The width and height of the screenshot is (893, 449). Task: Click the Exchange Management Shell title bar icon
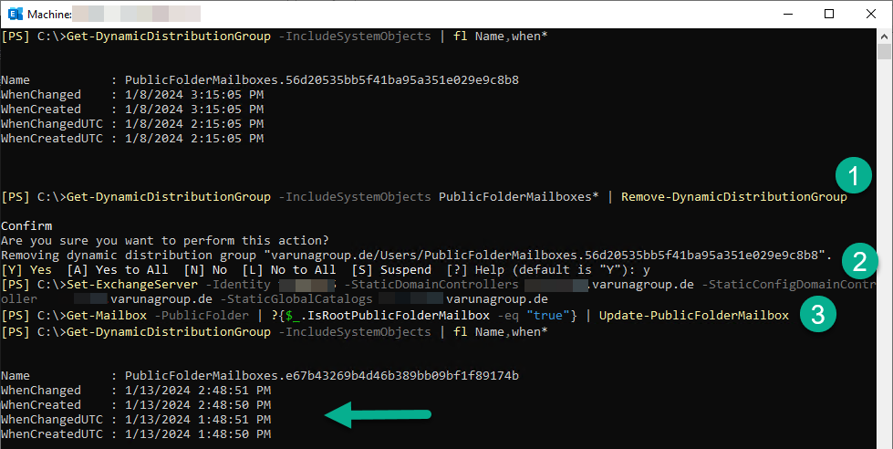[13, 14]
